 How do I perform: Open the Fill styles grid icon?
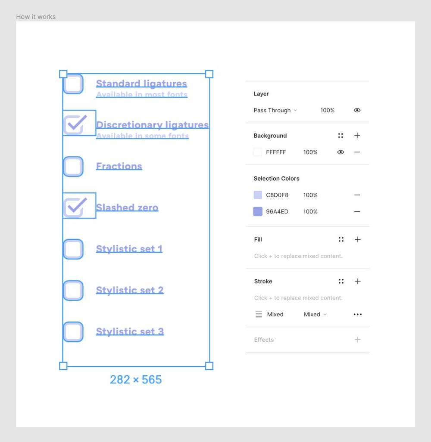coord(341,239)
